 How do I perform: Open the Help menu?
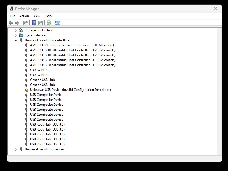(x=48, y=16)
